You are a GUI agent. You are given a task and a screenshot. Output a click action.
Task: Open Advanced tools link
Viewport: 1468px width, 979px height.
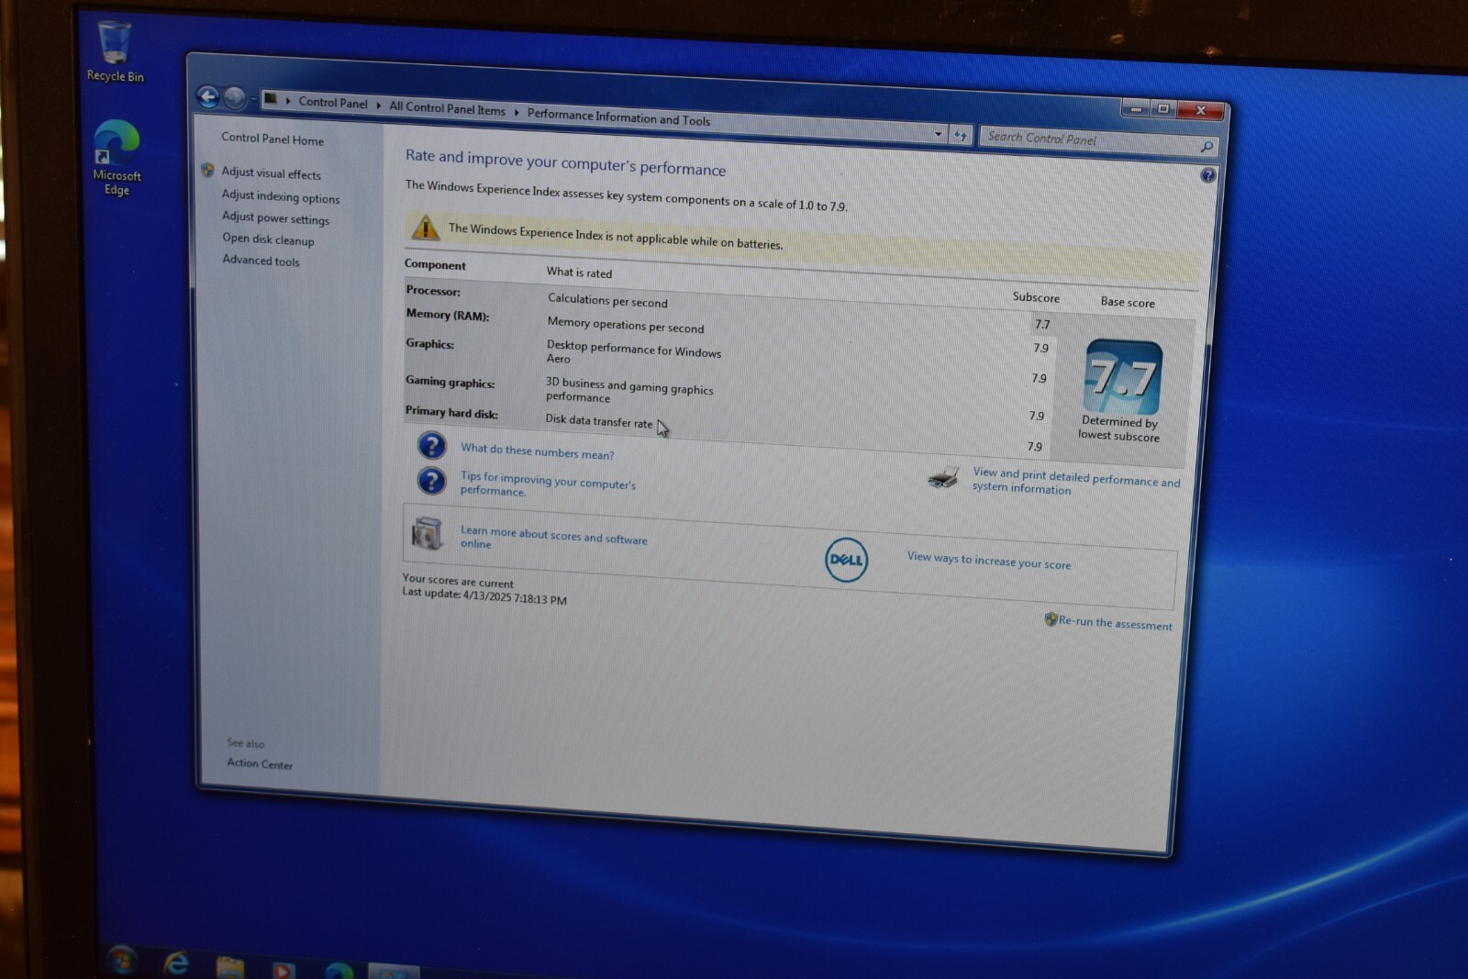(x=261, y=261)
